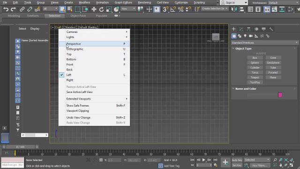Click the GeoSphere button
Viewport: 300px width, 169px height.
pos(273,62)
